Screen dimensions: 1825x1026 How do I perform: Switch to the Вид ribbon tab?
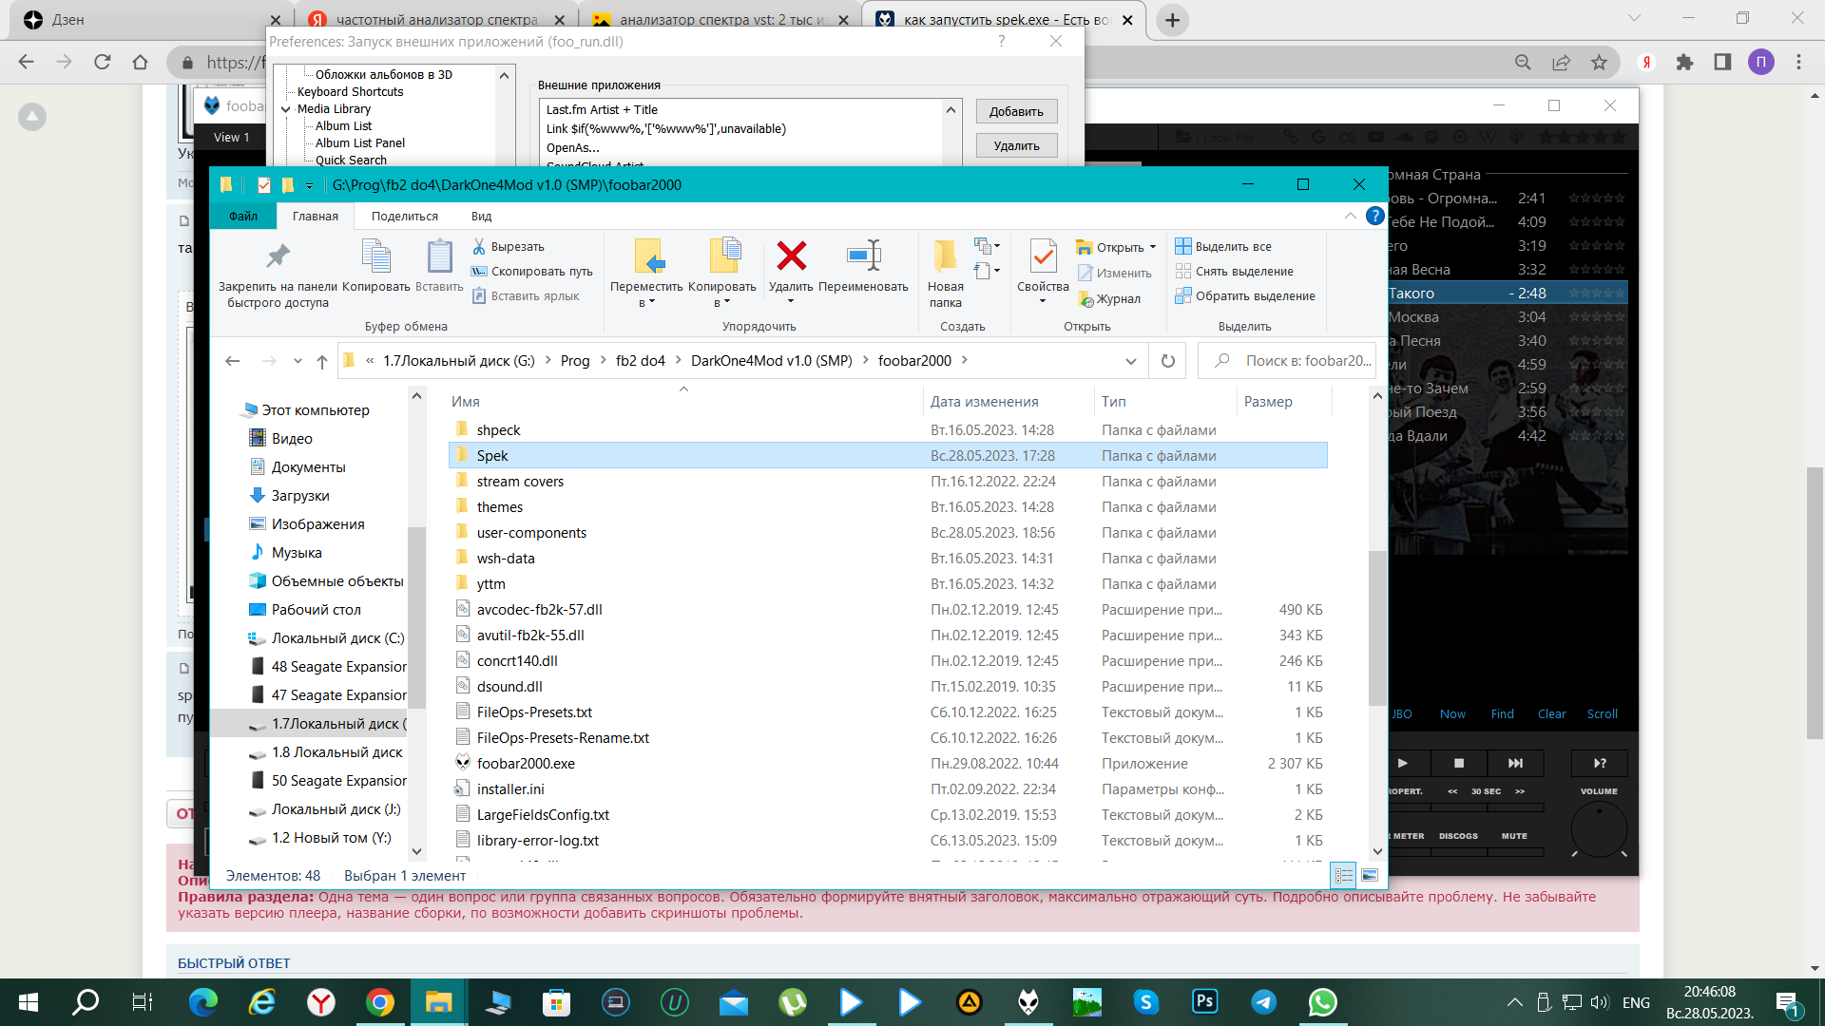pos(481,217)
